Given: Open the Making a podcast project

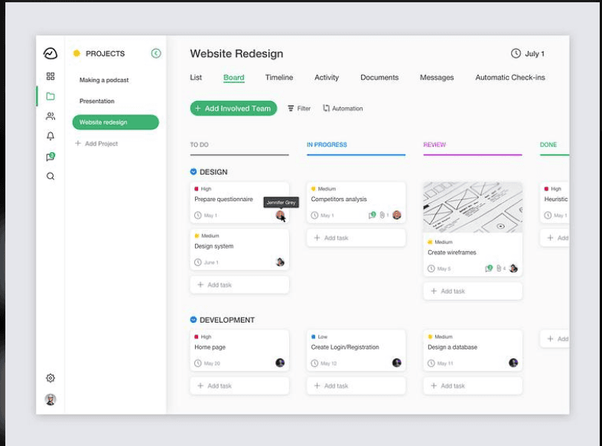Looking at the screenshot, I should 104,80.
